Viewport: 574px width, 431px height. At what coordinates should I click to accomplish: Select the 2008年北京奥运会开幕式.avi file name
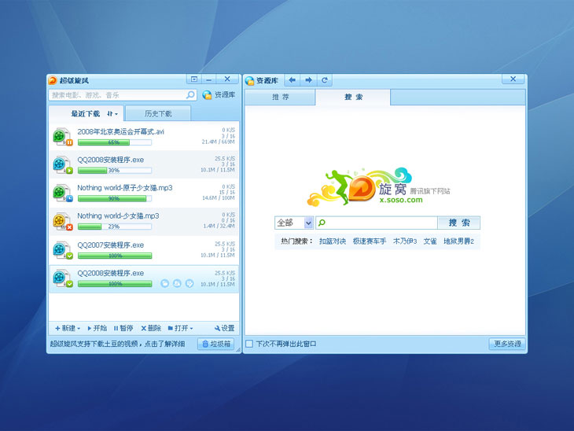pos(120,132)
